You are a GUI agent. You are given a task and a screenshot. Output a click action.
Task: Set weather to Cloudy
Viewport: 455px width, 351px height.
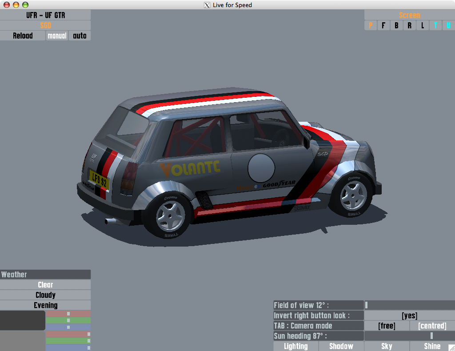click(45, 295)
